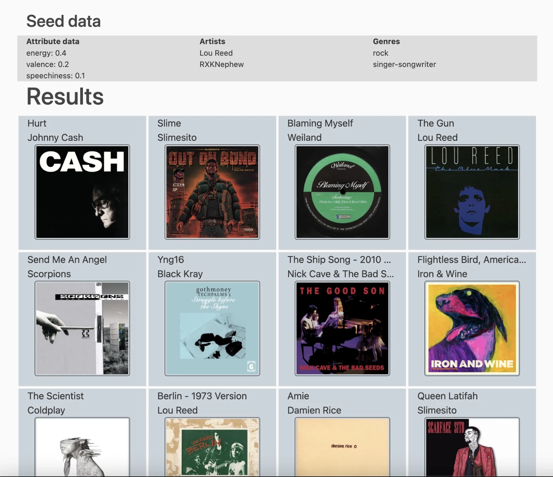Viewport: 553px width, 477px height.
Task: Select Nick Cave & The Bad S... artist name
Action: click(x=340, y=274)
